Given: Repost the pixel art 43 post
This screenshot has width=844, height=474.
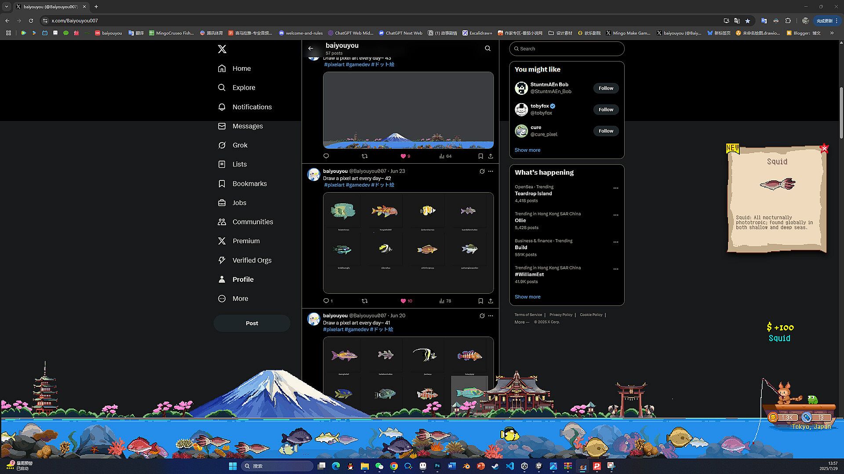Looking at the screenshot, I should 364,156.
